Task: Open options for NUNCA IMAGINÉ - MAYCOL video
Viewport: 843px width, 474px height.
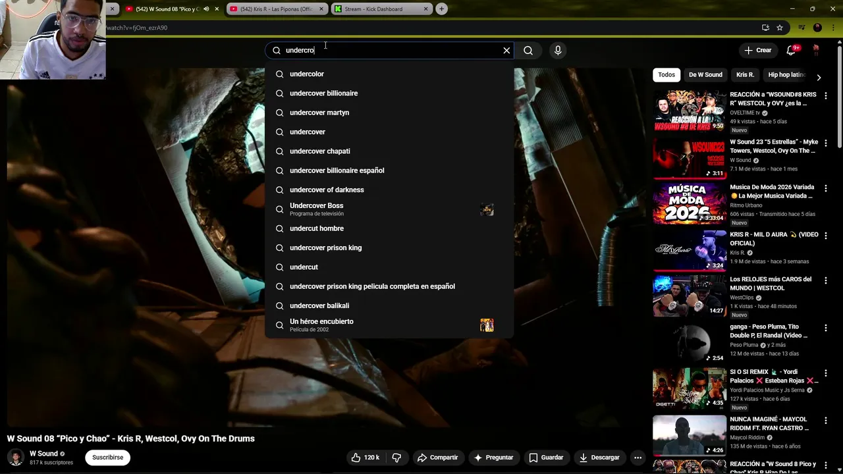Action: (826, 420)
